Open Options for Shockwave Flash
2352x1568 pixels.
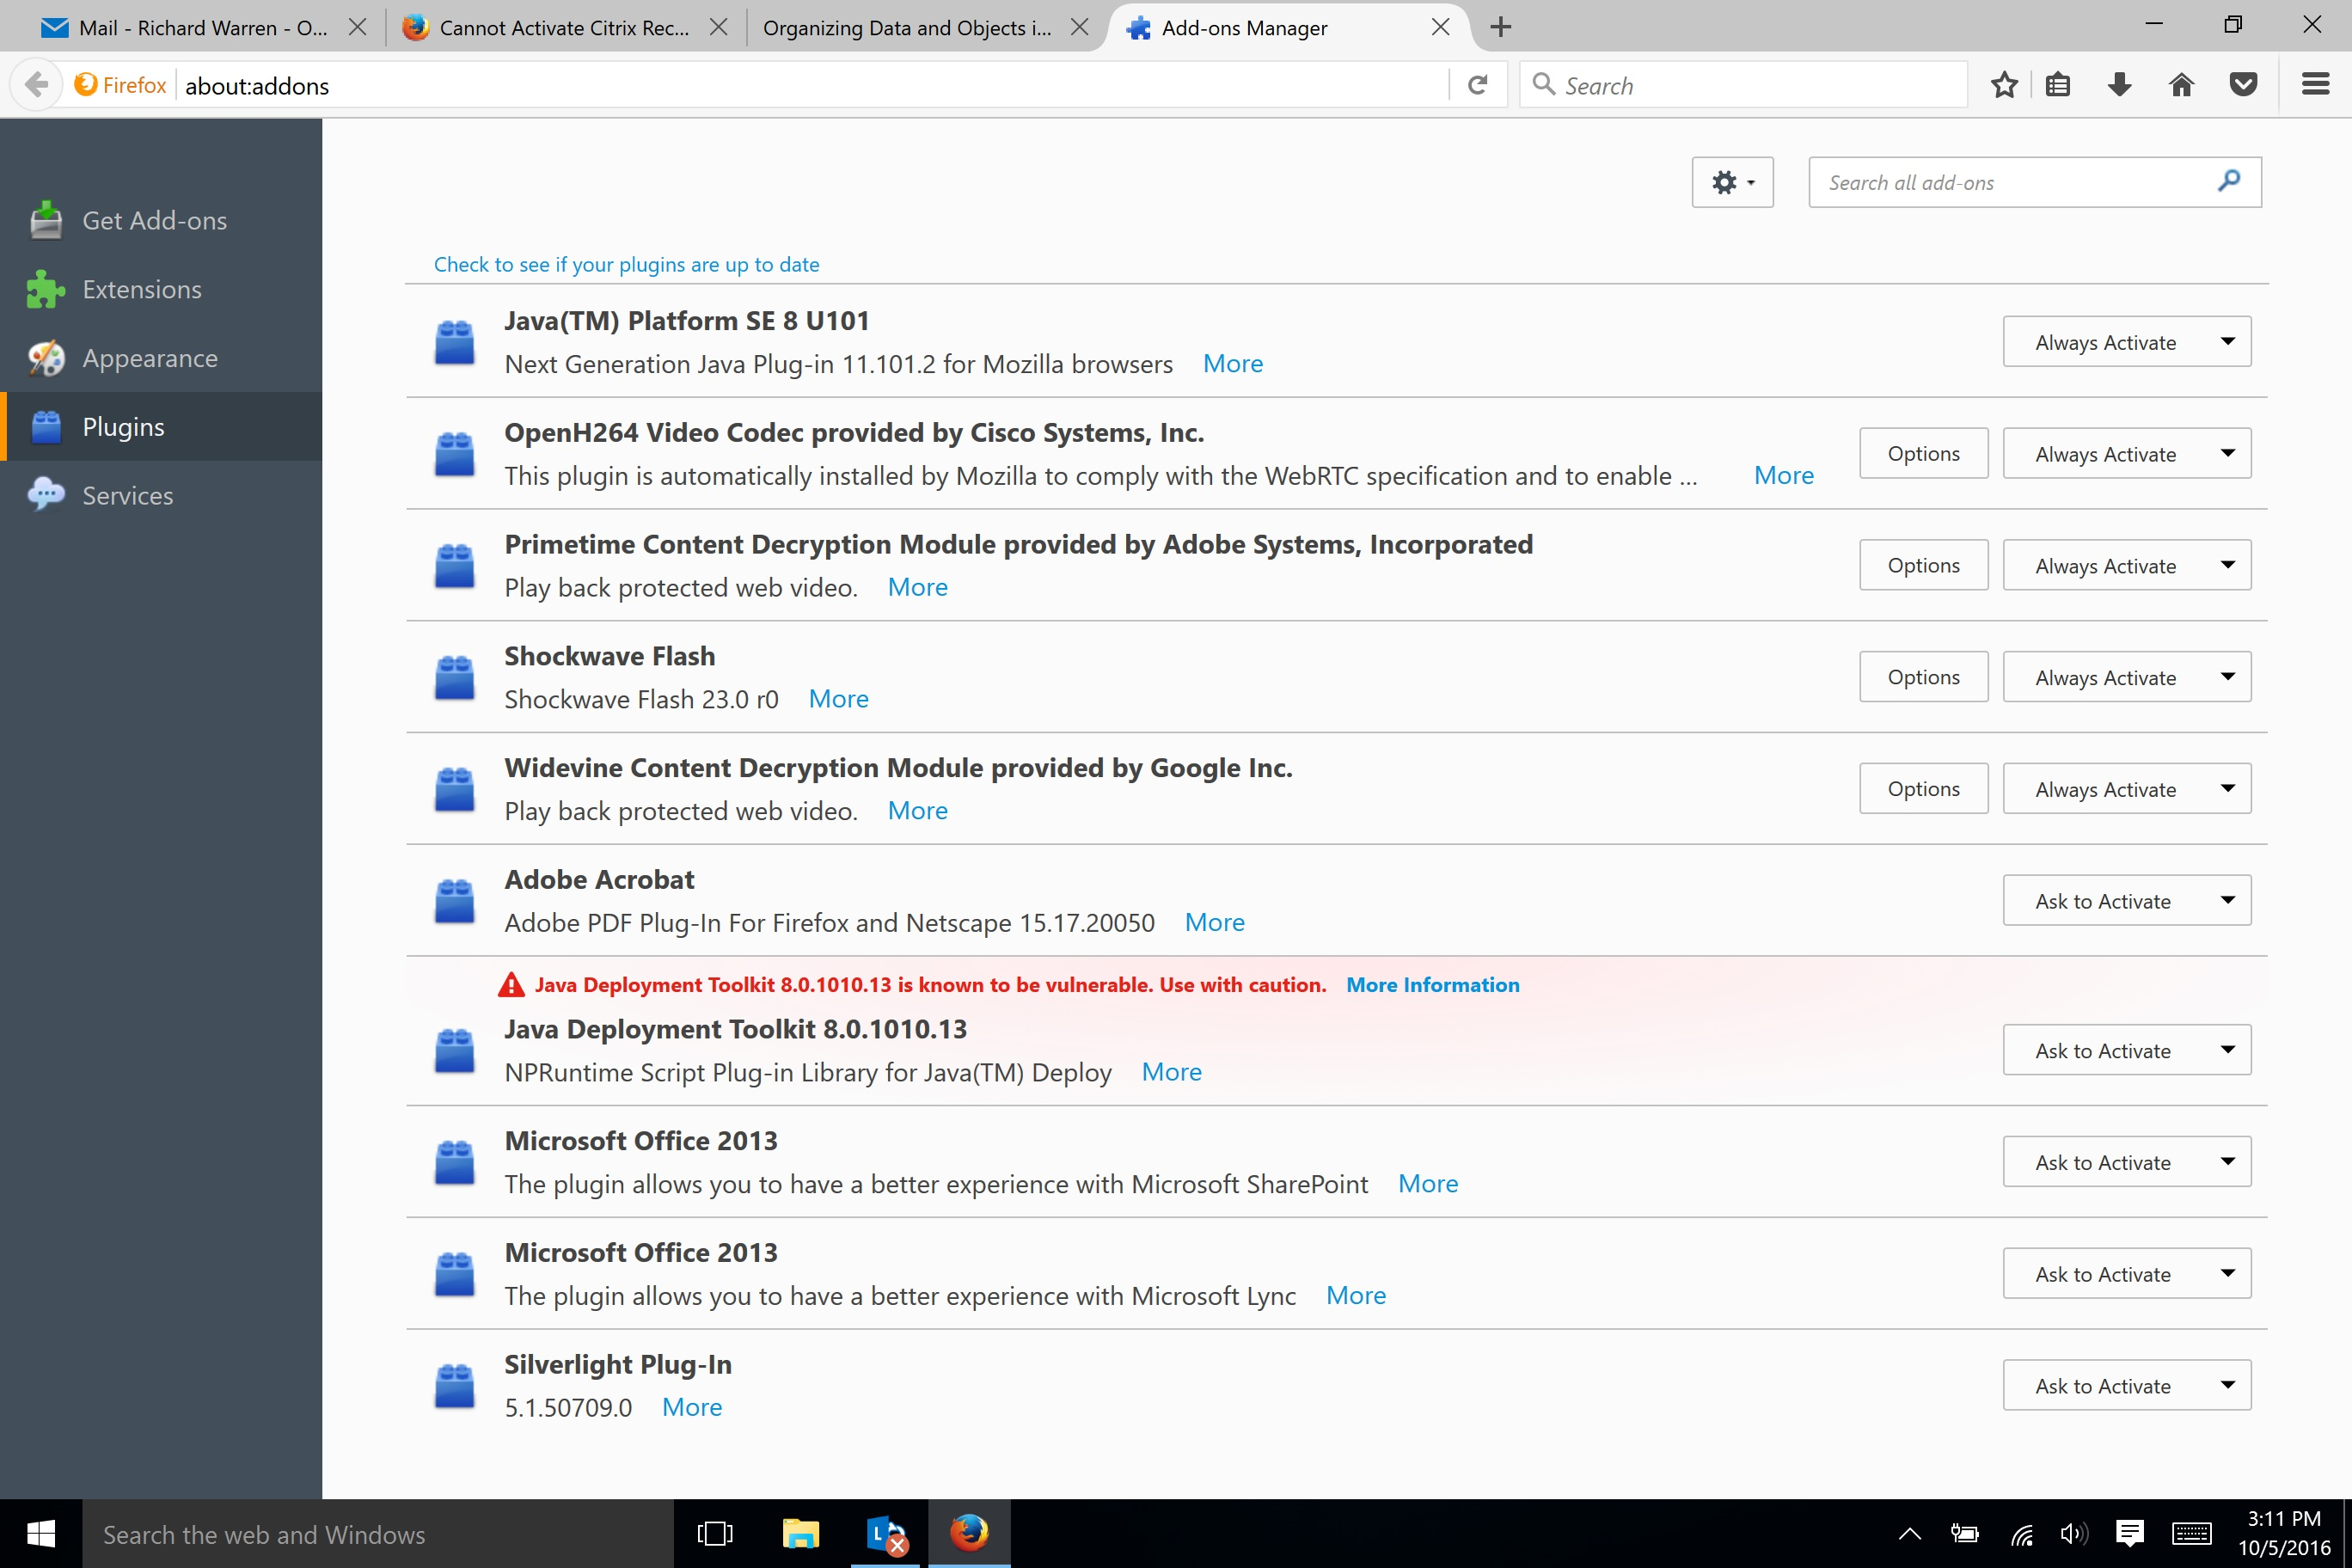click(1923, 677)
